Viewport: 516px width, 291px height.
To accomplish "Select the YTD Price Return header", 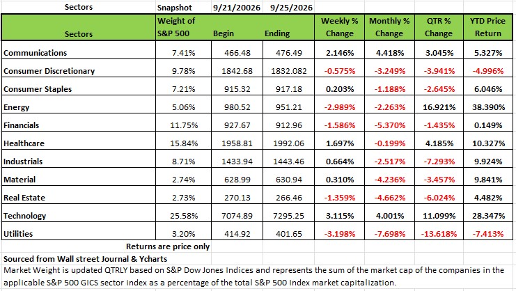I will tap(487, 27).
